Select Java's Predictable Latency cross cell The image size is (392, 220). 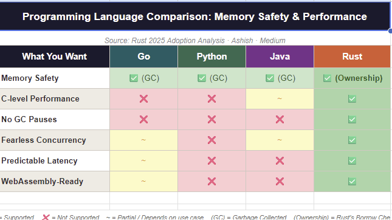280,161
